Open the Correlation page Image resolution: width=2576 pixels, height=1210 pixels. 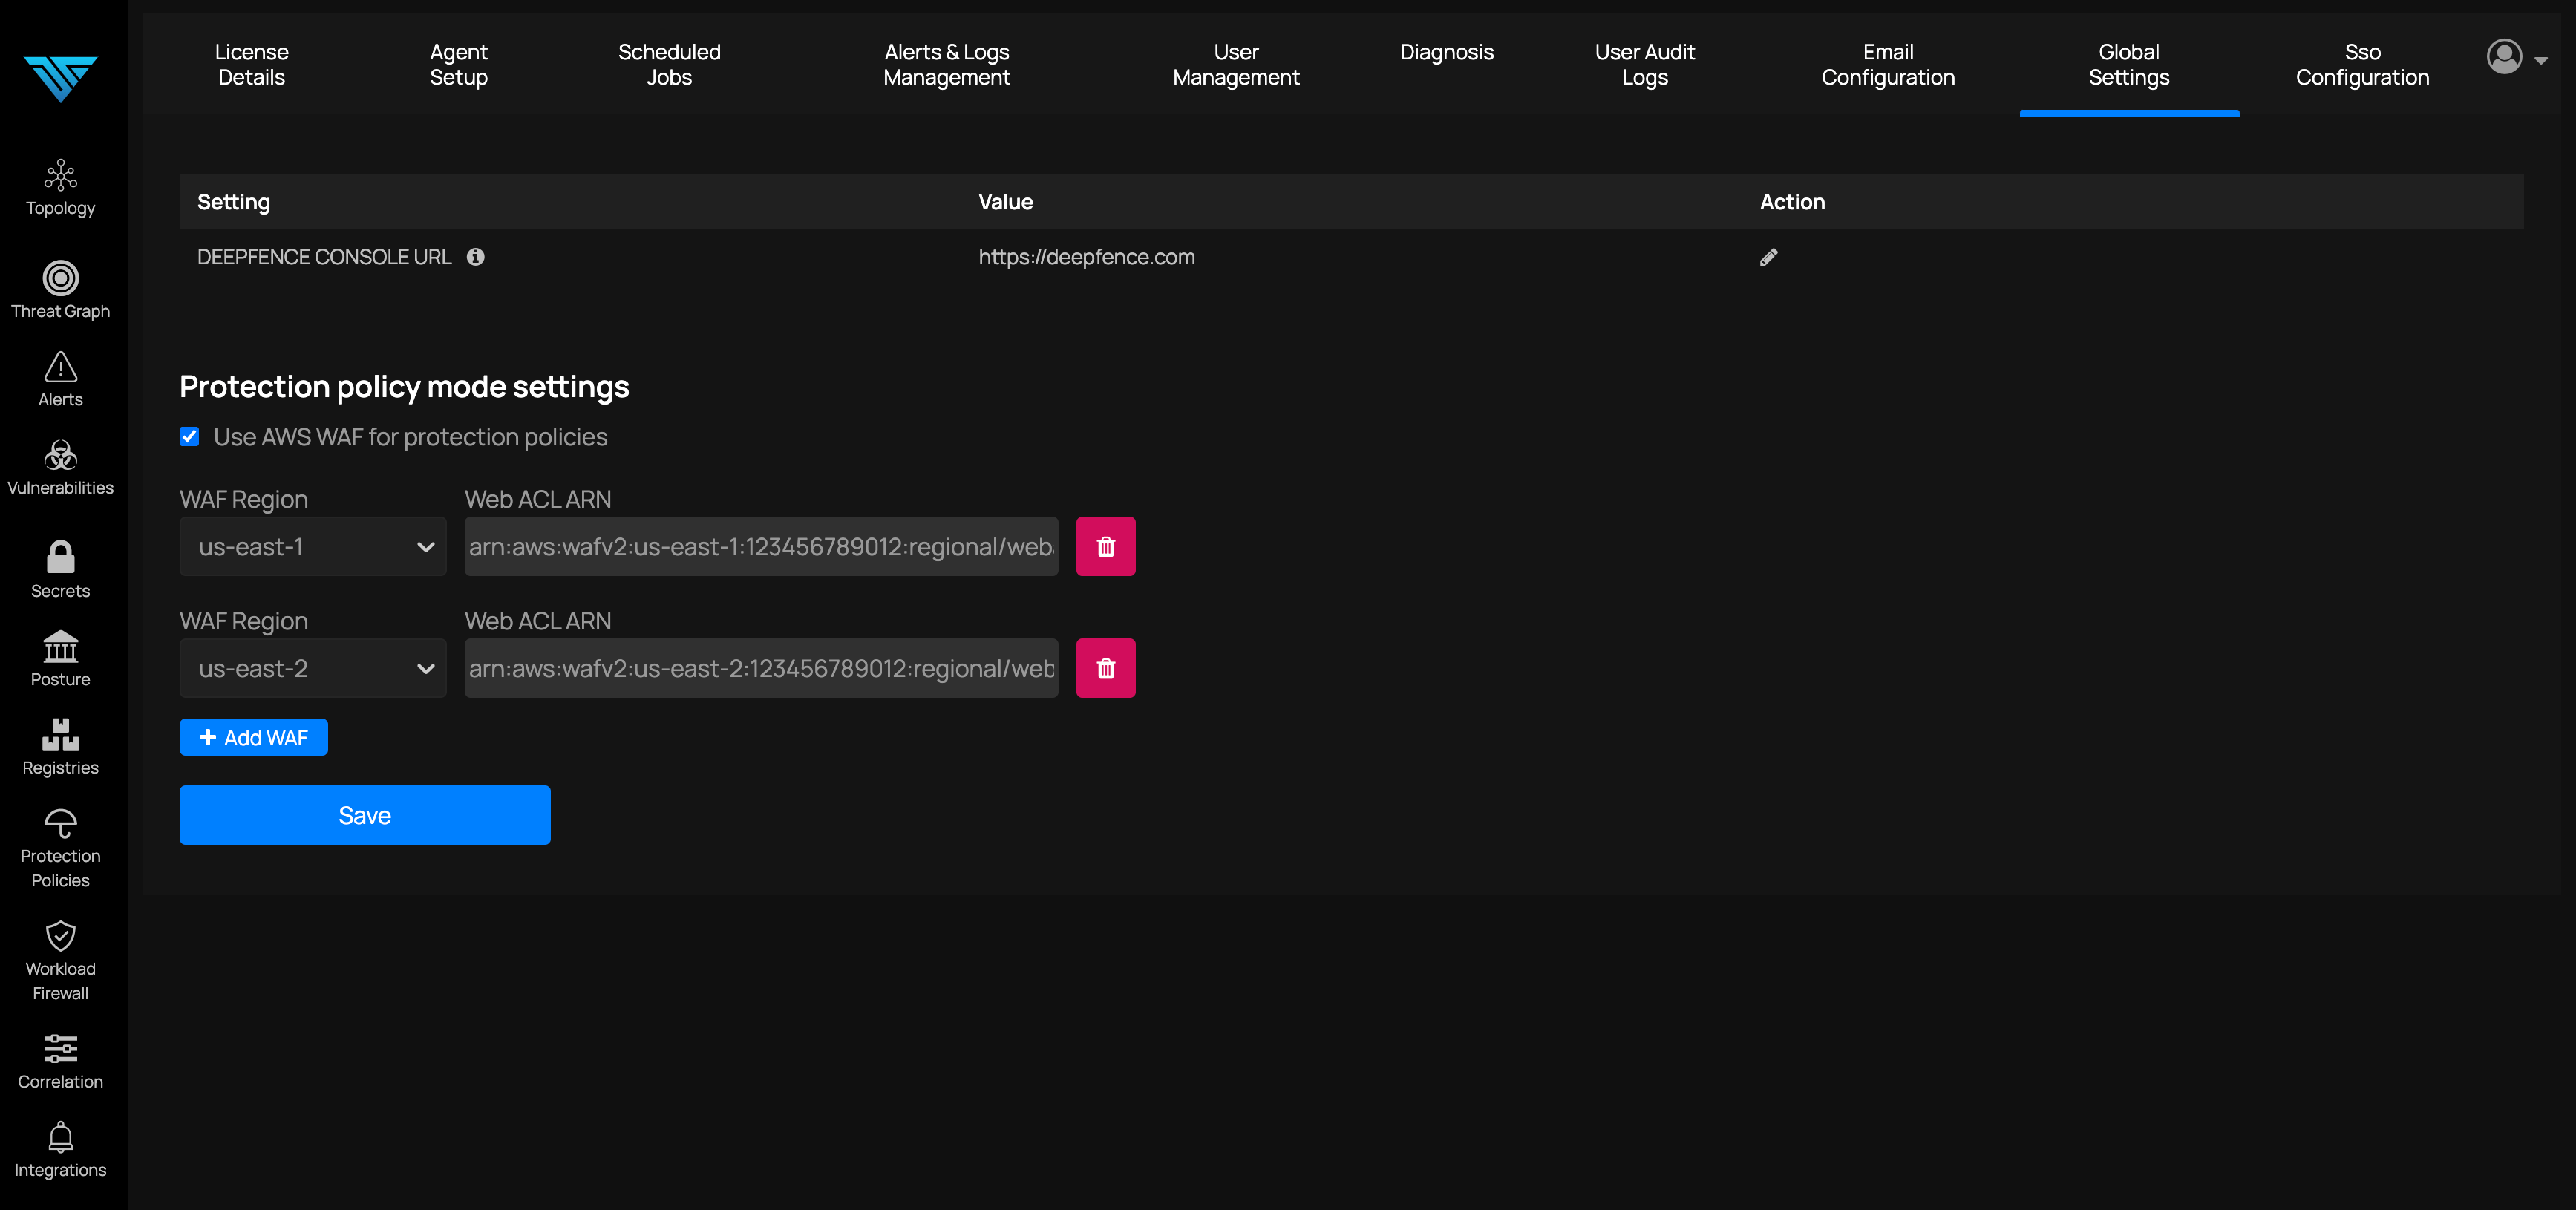click(60, 1062)
